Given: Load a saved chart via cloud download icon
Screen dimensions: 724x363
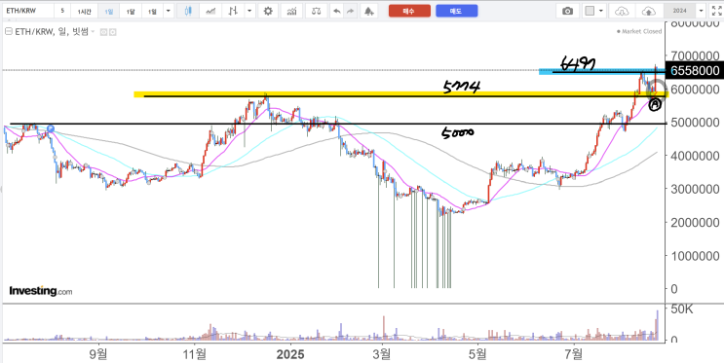Looking at the screenshot, I should click(x=623, y=11).
